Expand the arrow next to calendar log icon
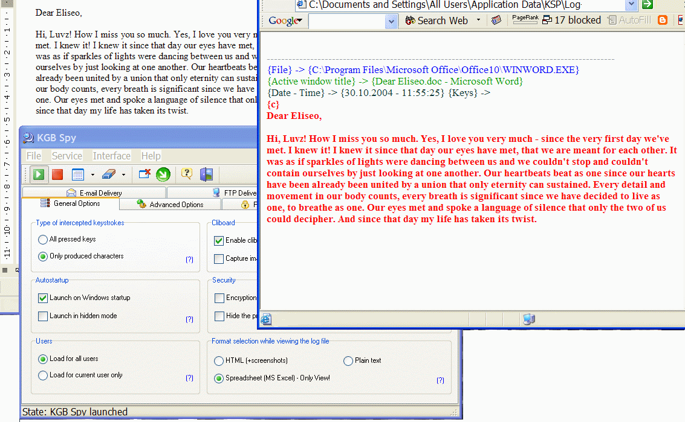The width and height of the screenshot is (685, 422). coord(93,175)
